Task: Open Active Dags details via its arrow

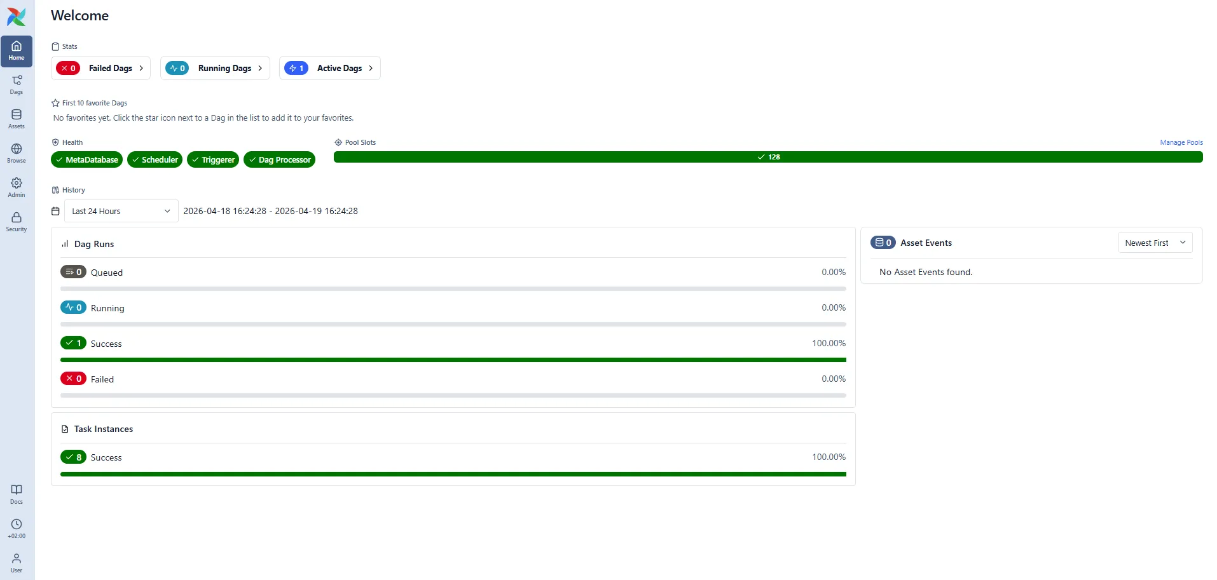Action: (371, 68)
